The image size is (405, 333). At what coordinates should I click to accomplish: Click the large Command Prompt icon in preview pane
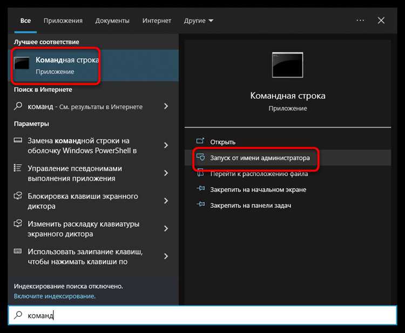coord(288,65)
